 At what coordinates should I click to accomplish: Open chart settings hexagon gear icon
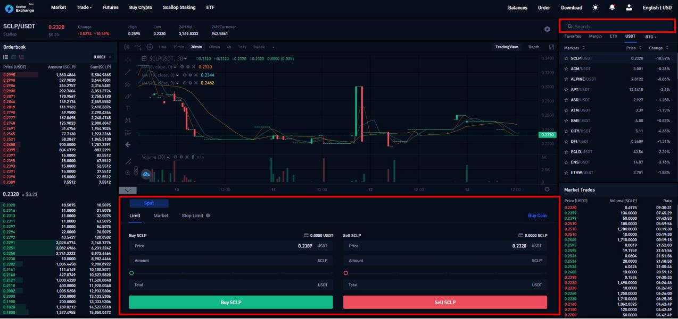[x=547, y=29]
